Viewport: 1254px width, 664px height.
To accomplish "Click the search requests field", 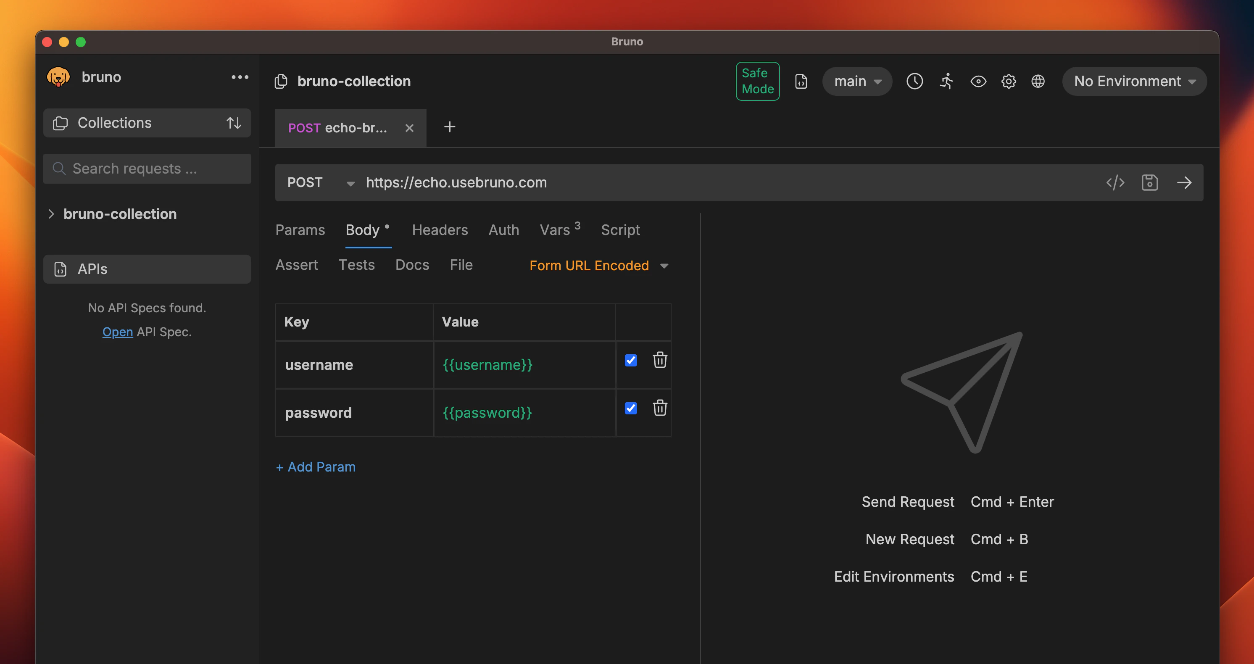I will (x=147, y=169).
